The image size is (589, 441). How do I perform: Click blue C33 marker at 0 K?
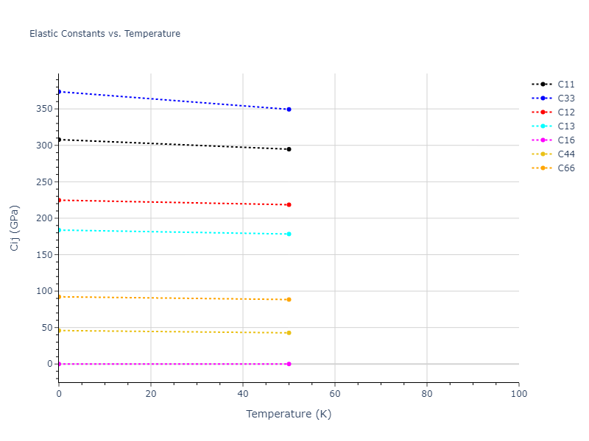click(x=59, y=92)
